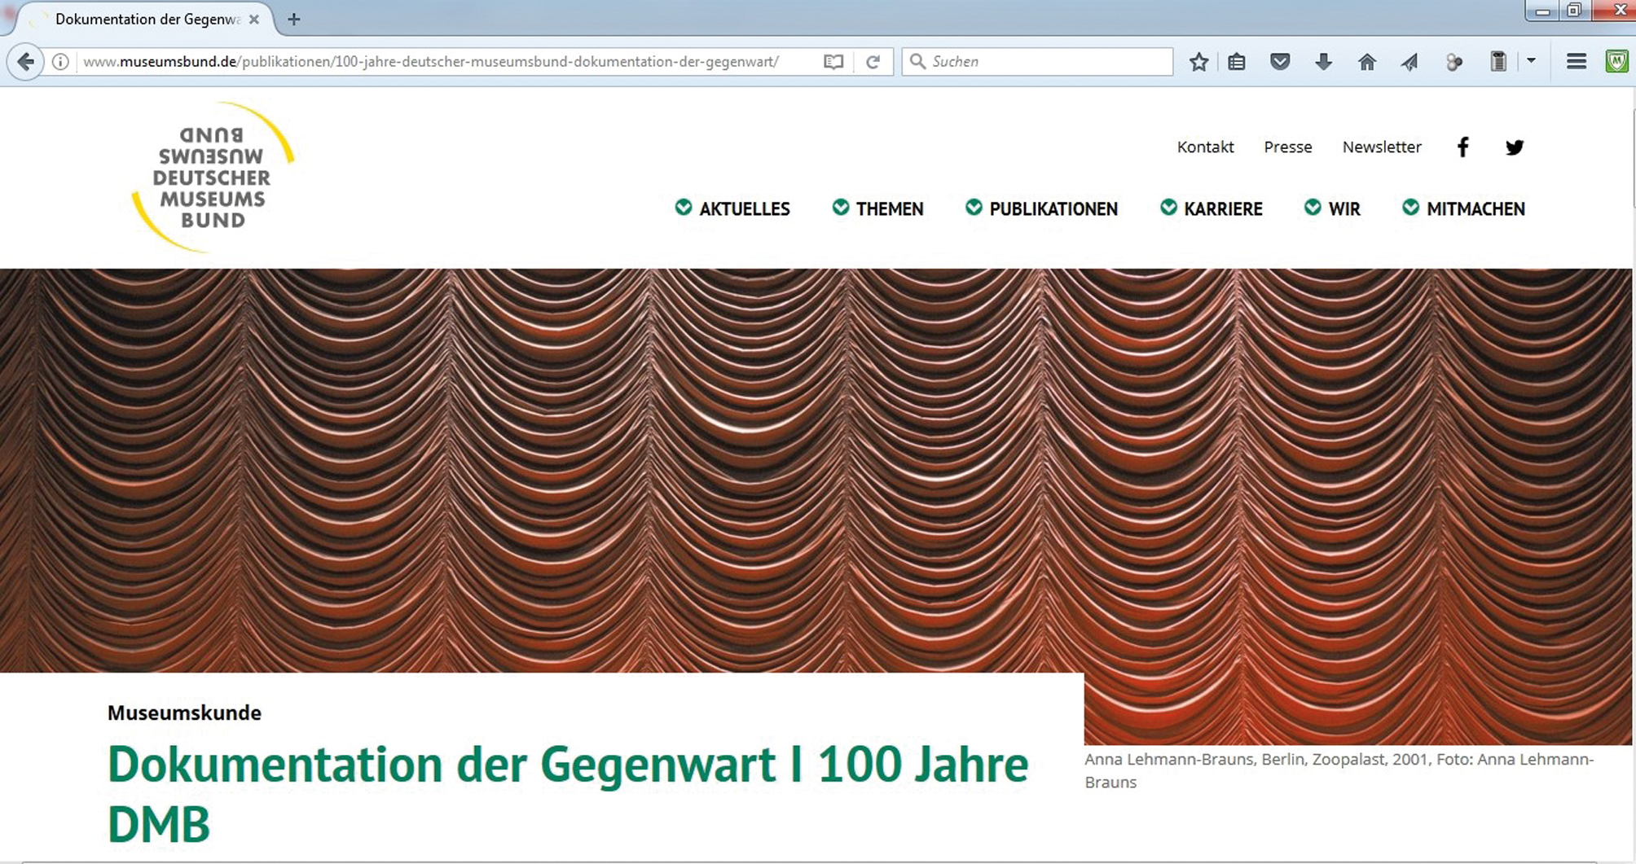
Task: Open the Firefox hamburger menu
Action: point(1577,62)
